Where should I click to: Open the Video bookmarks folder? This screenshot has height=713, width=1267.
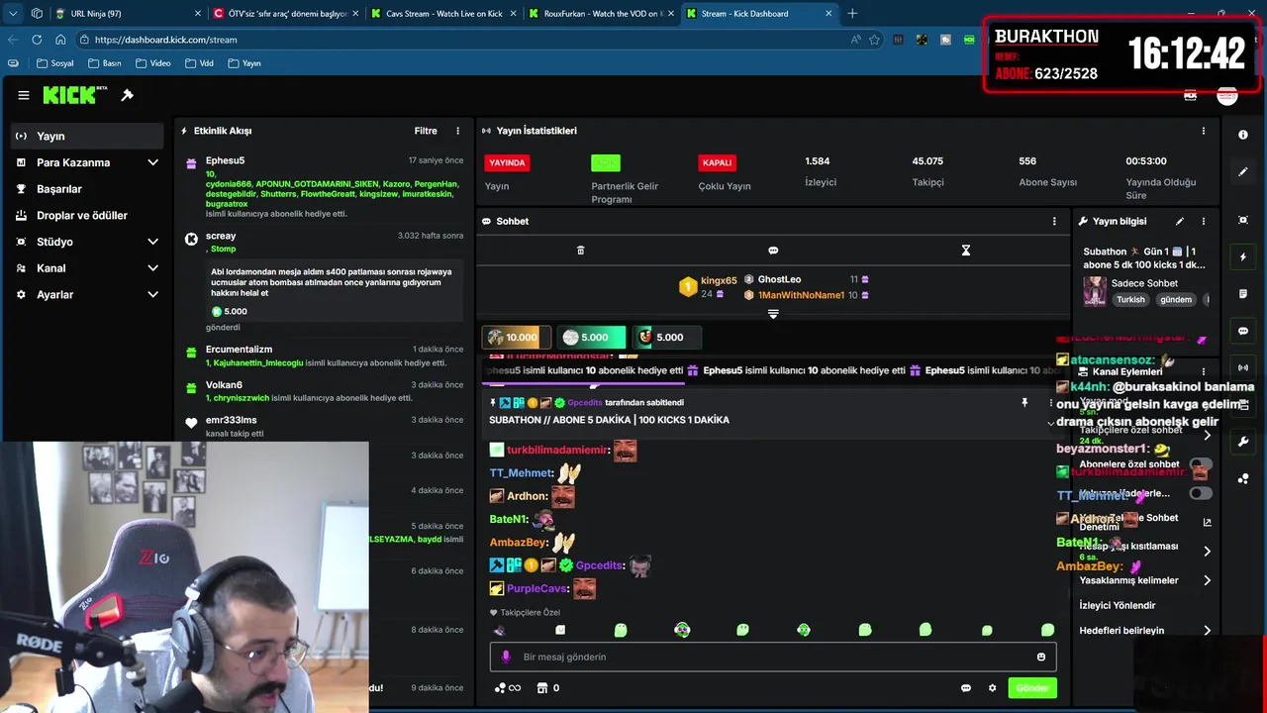point(152,63)
